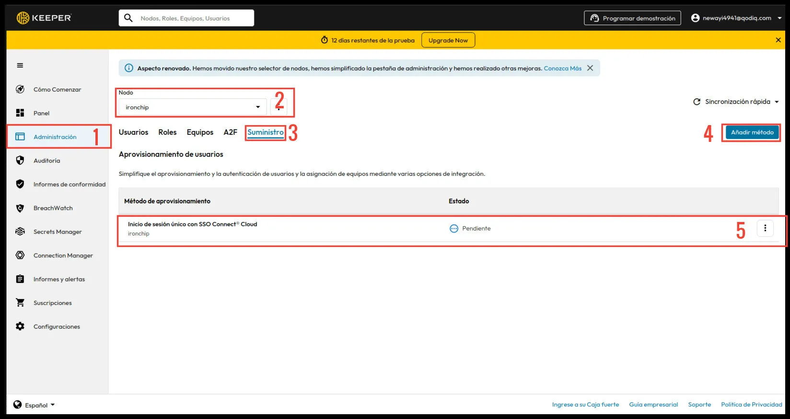Close the Aspecto renovado notice
790x419 pixels.
(590, 68)
